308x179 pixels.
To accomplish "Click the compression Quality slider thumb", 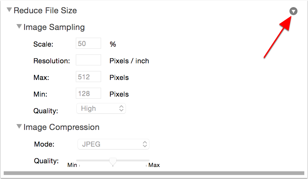I will (x=113, y=161).
